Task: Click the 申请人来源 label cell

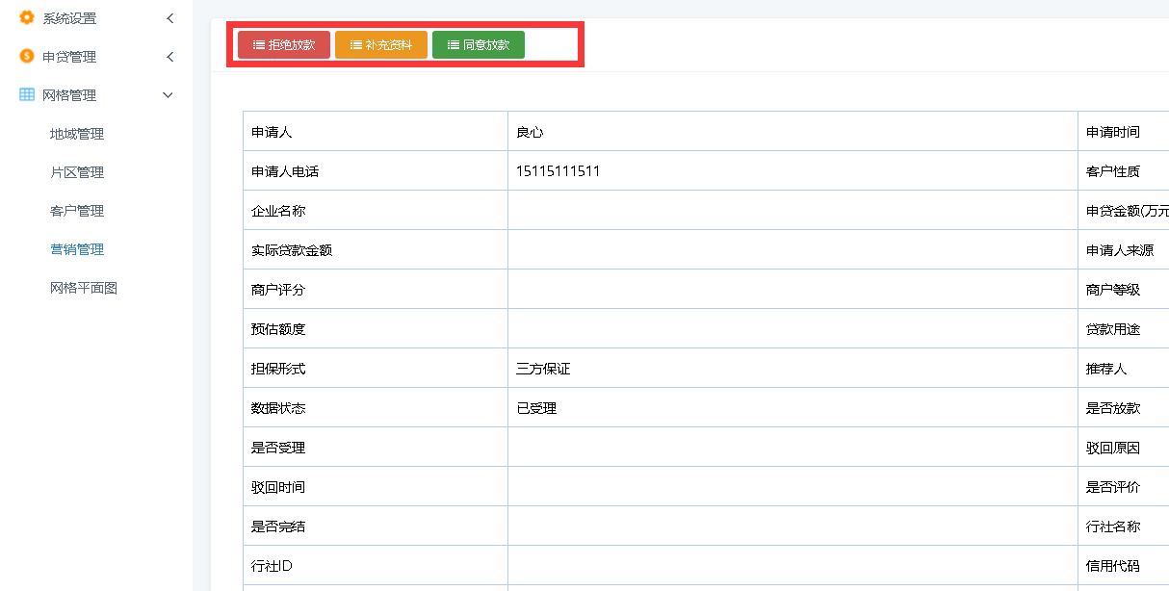Action: point(1124,249)
